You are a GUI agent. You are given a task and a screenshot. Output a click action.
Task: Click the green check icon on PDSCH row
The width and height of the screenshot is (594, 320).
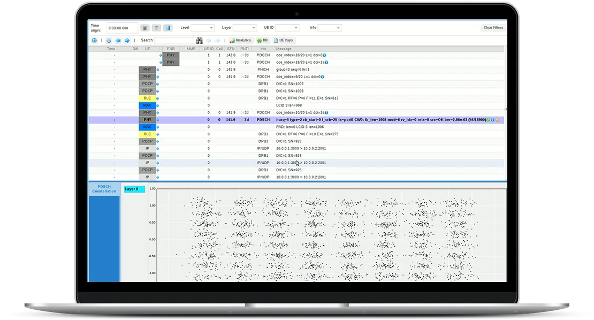click(488, 120)
